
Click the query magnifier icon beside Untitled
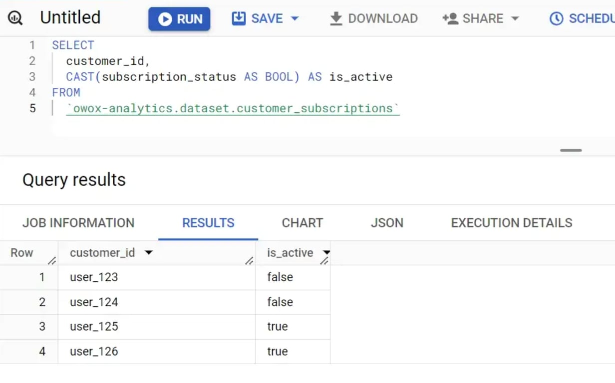(15, 18)
